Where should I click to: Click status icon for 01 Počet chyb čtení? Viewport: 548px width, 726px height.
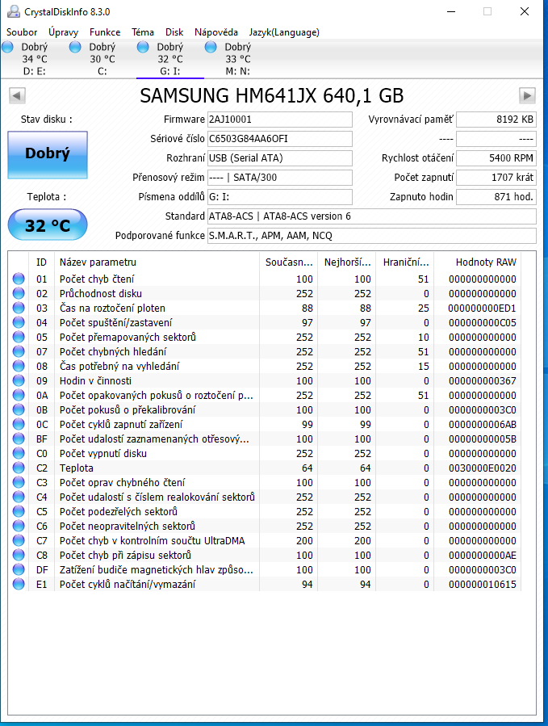point(19,279)
